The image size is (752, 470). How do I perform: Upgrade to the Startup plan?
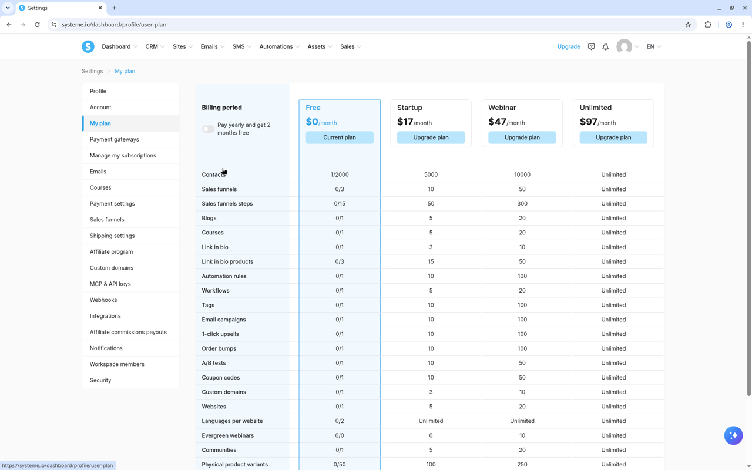coord(431,137)
